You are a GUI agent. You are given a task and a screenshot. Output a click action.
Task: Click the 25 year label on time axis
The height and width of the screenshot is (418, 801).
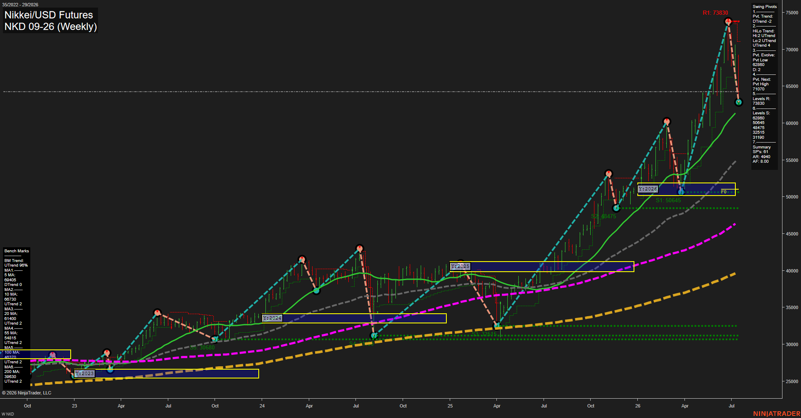click(x=450, y=406)
